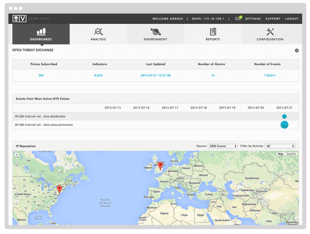Open the Filter by Activity dropdown
The image size is (310, 234).
(x=280, y=146)
